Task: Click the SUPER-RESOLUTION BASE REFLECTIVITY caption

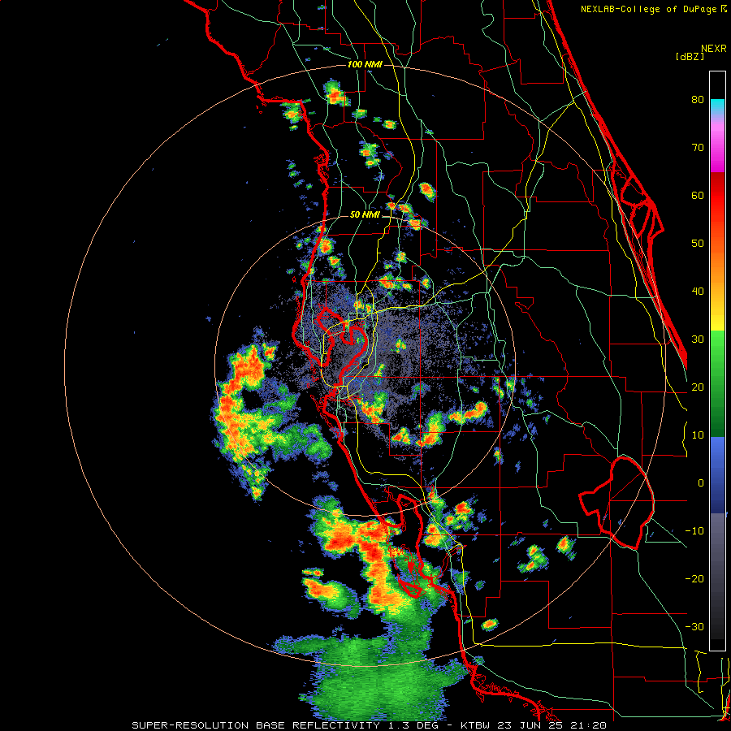Action: pos(256,725)
